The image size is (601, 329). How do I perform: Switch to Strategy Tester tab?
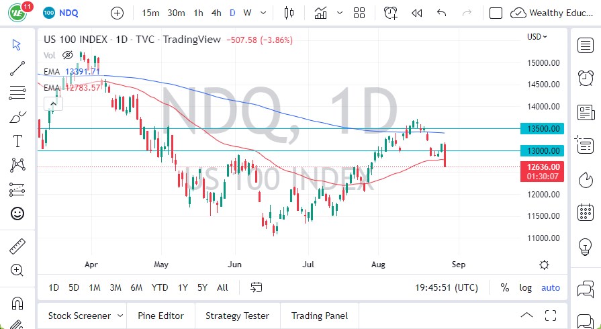pos(237,316)
